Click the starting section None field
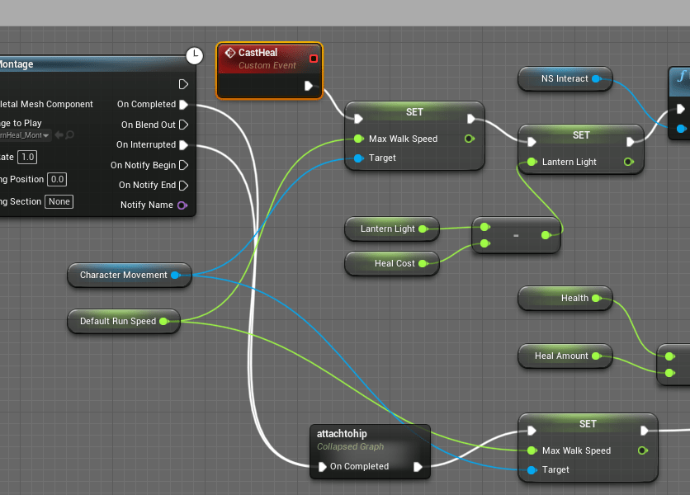Screen dimensions: 690x495 tap(59, 201)
